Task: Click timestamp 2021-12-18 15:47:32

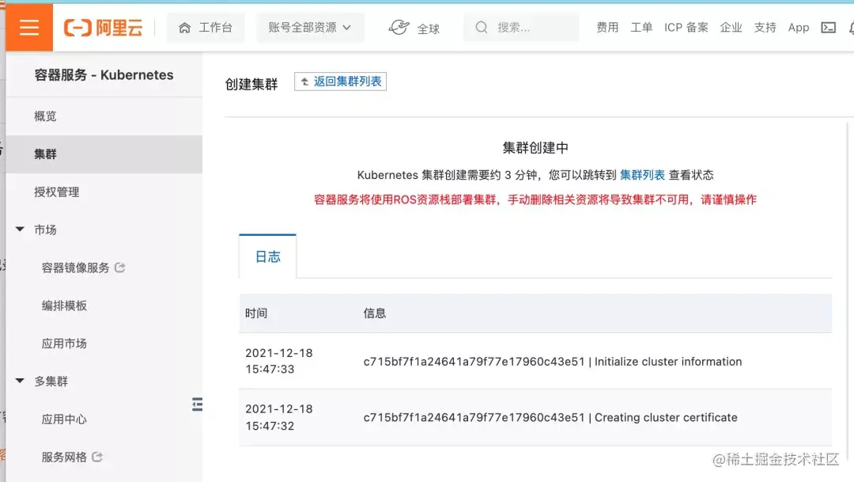Action: [x=279, y=417]
